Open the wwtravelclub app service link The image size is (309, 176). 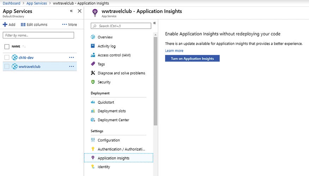coord(29,67)
